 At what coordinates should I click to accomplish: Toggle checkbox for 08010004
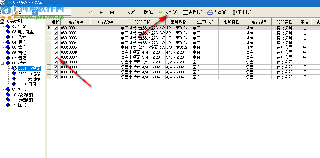pyautogui.click(x=56, y=43)
